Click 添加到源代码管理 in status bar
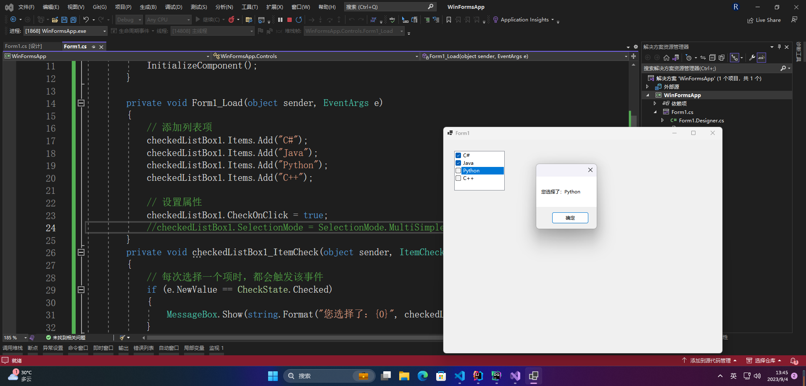This screenshot has width=806, height=386. pyautogui.click(x=709, y=361)
